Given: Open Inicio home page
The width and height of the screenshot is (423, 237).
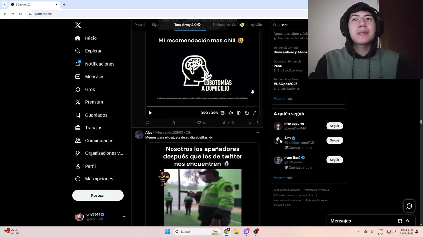Looking at the screenshot, I should point(86,38).
